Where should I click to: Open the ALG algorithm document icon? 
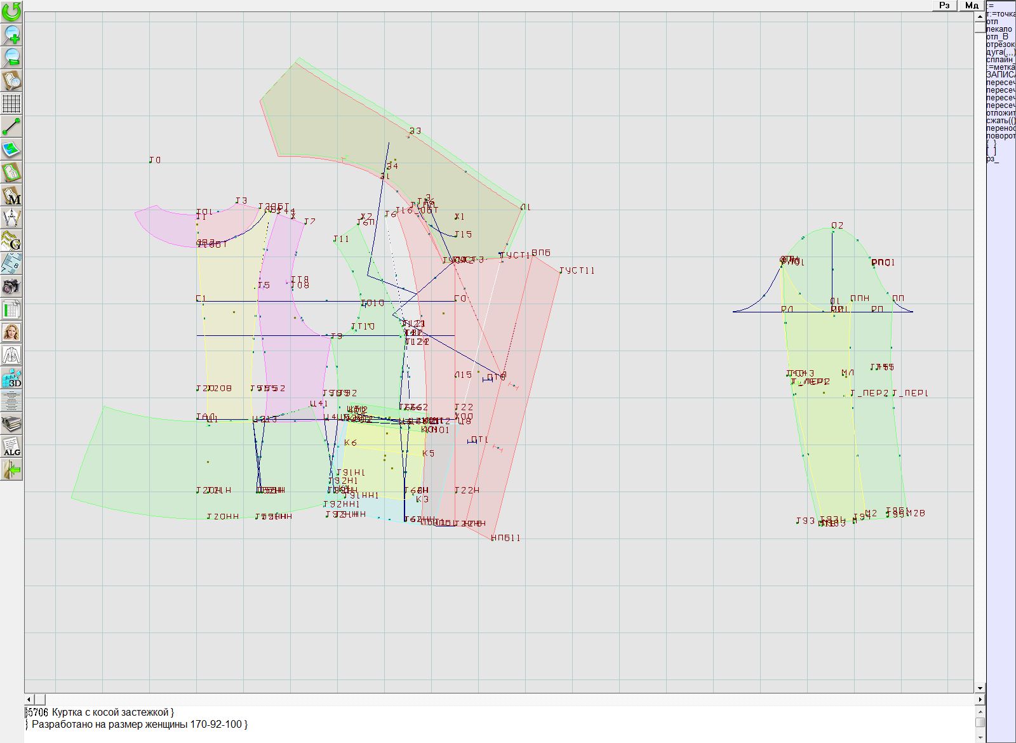pyautogui.click(x=11, y=446)
